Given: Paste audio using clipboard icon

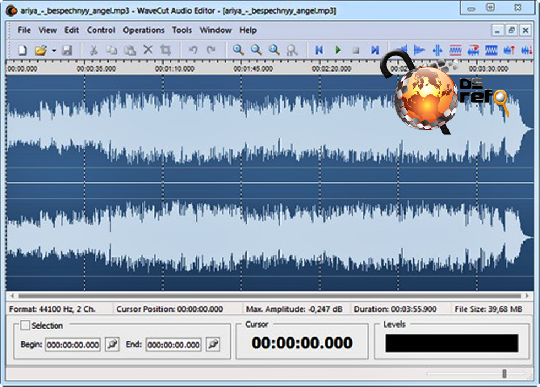Looking at the screenshot, I should pyautogui.click(x=130, y=50).
